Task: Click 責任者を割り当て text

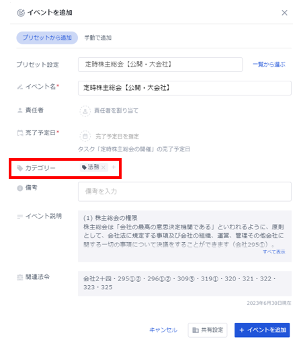Action: [x=116, y=110]
